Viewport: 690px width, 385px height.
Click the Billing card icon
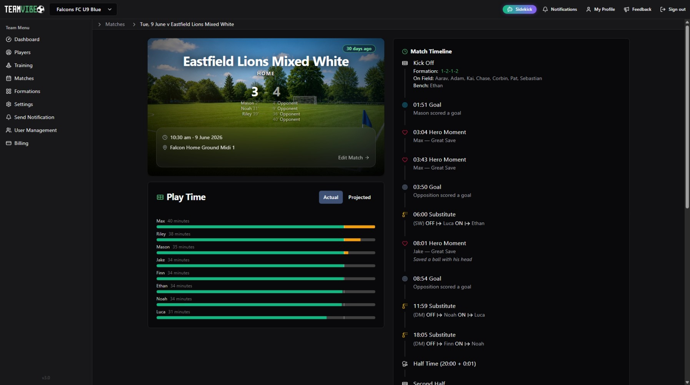tap(8, 143)
